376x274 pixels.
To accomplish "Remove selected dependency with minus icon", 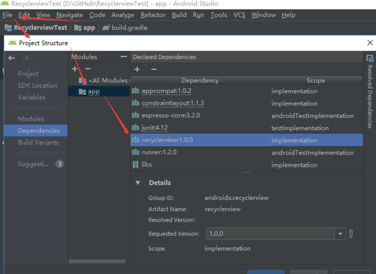I will click(154, 70).
